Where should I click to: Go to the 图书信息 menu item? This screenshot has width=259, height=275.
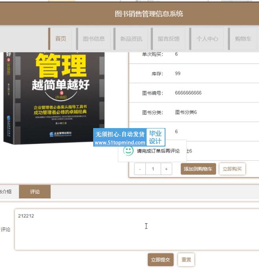click(x=94, y=39)
